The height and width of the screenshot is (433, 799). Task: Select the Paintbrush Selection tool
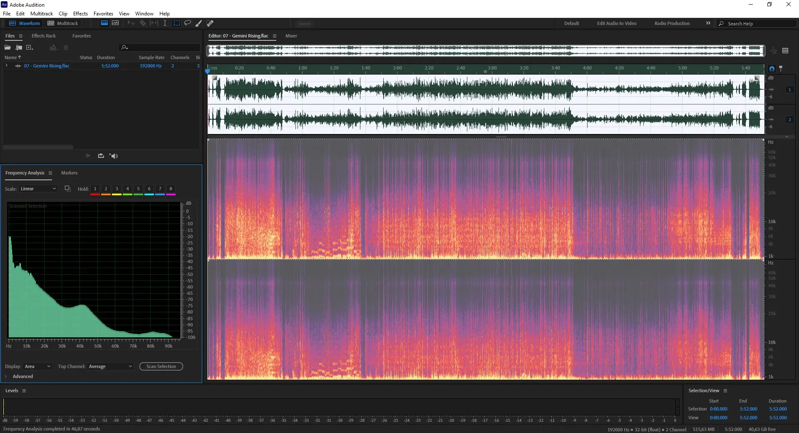[199, 23]
